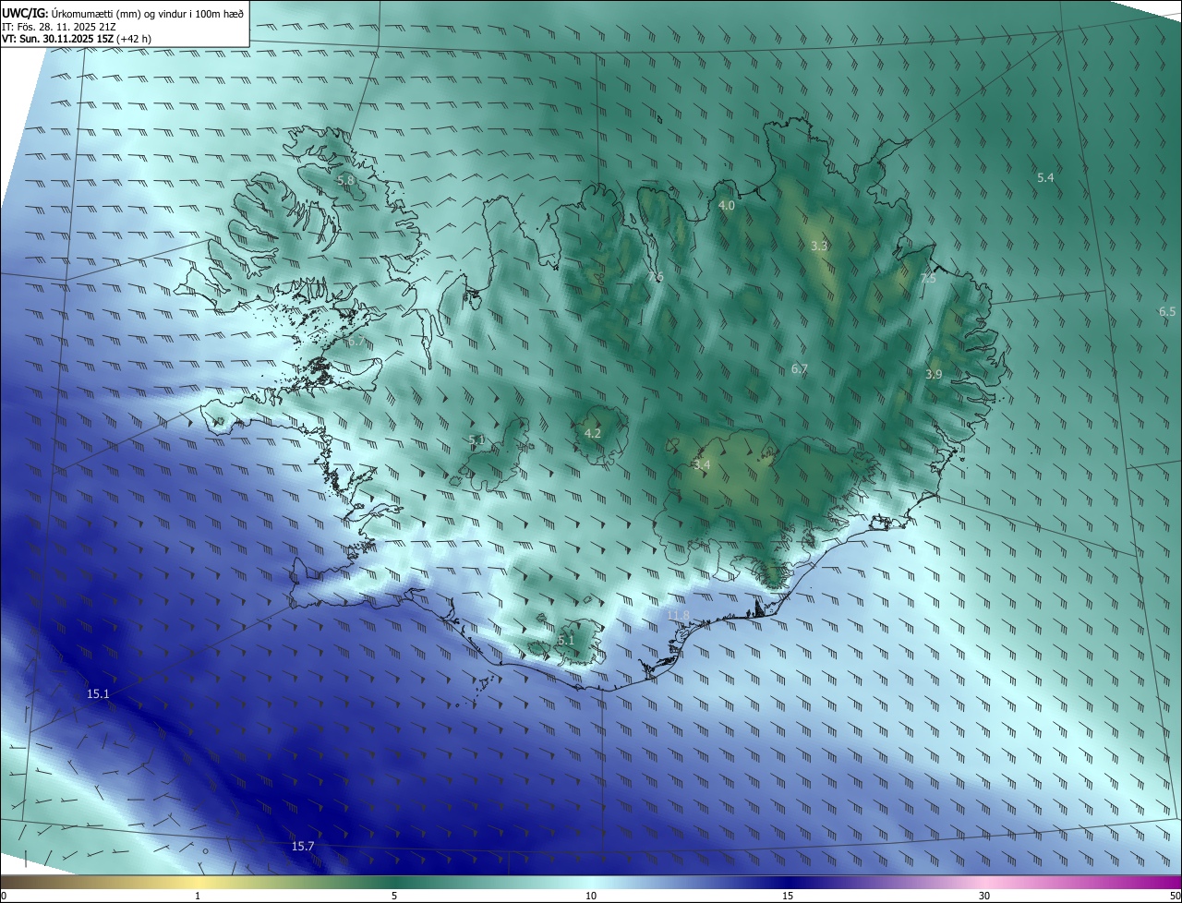
Task: Click the color scale tick label 0
Action: coord(4,896)
